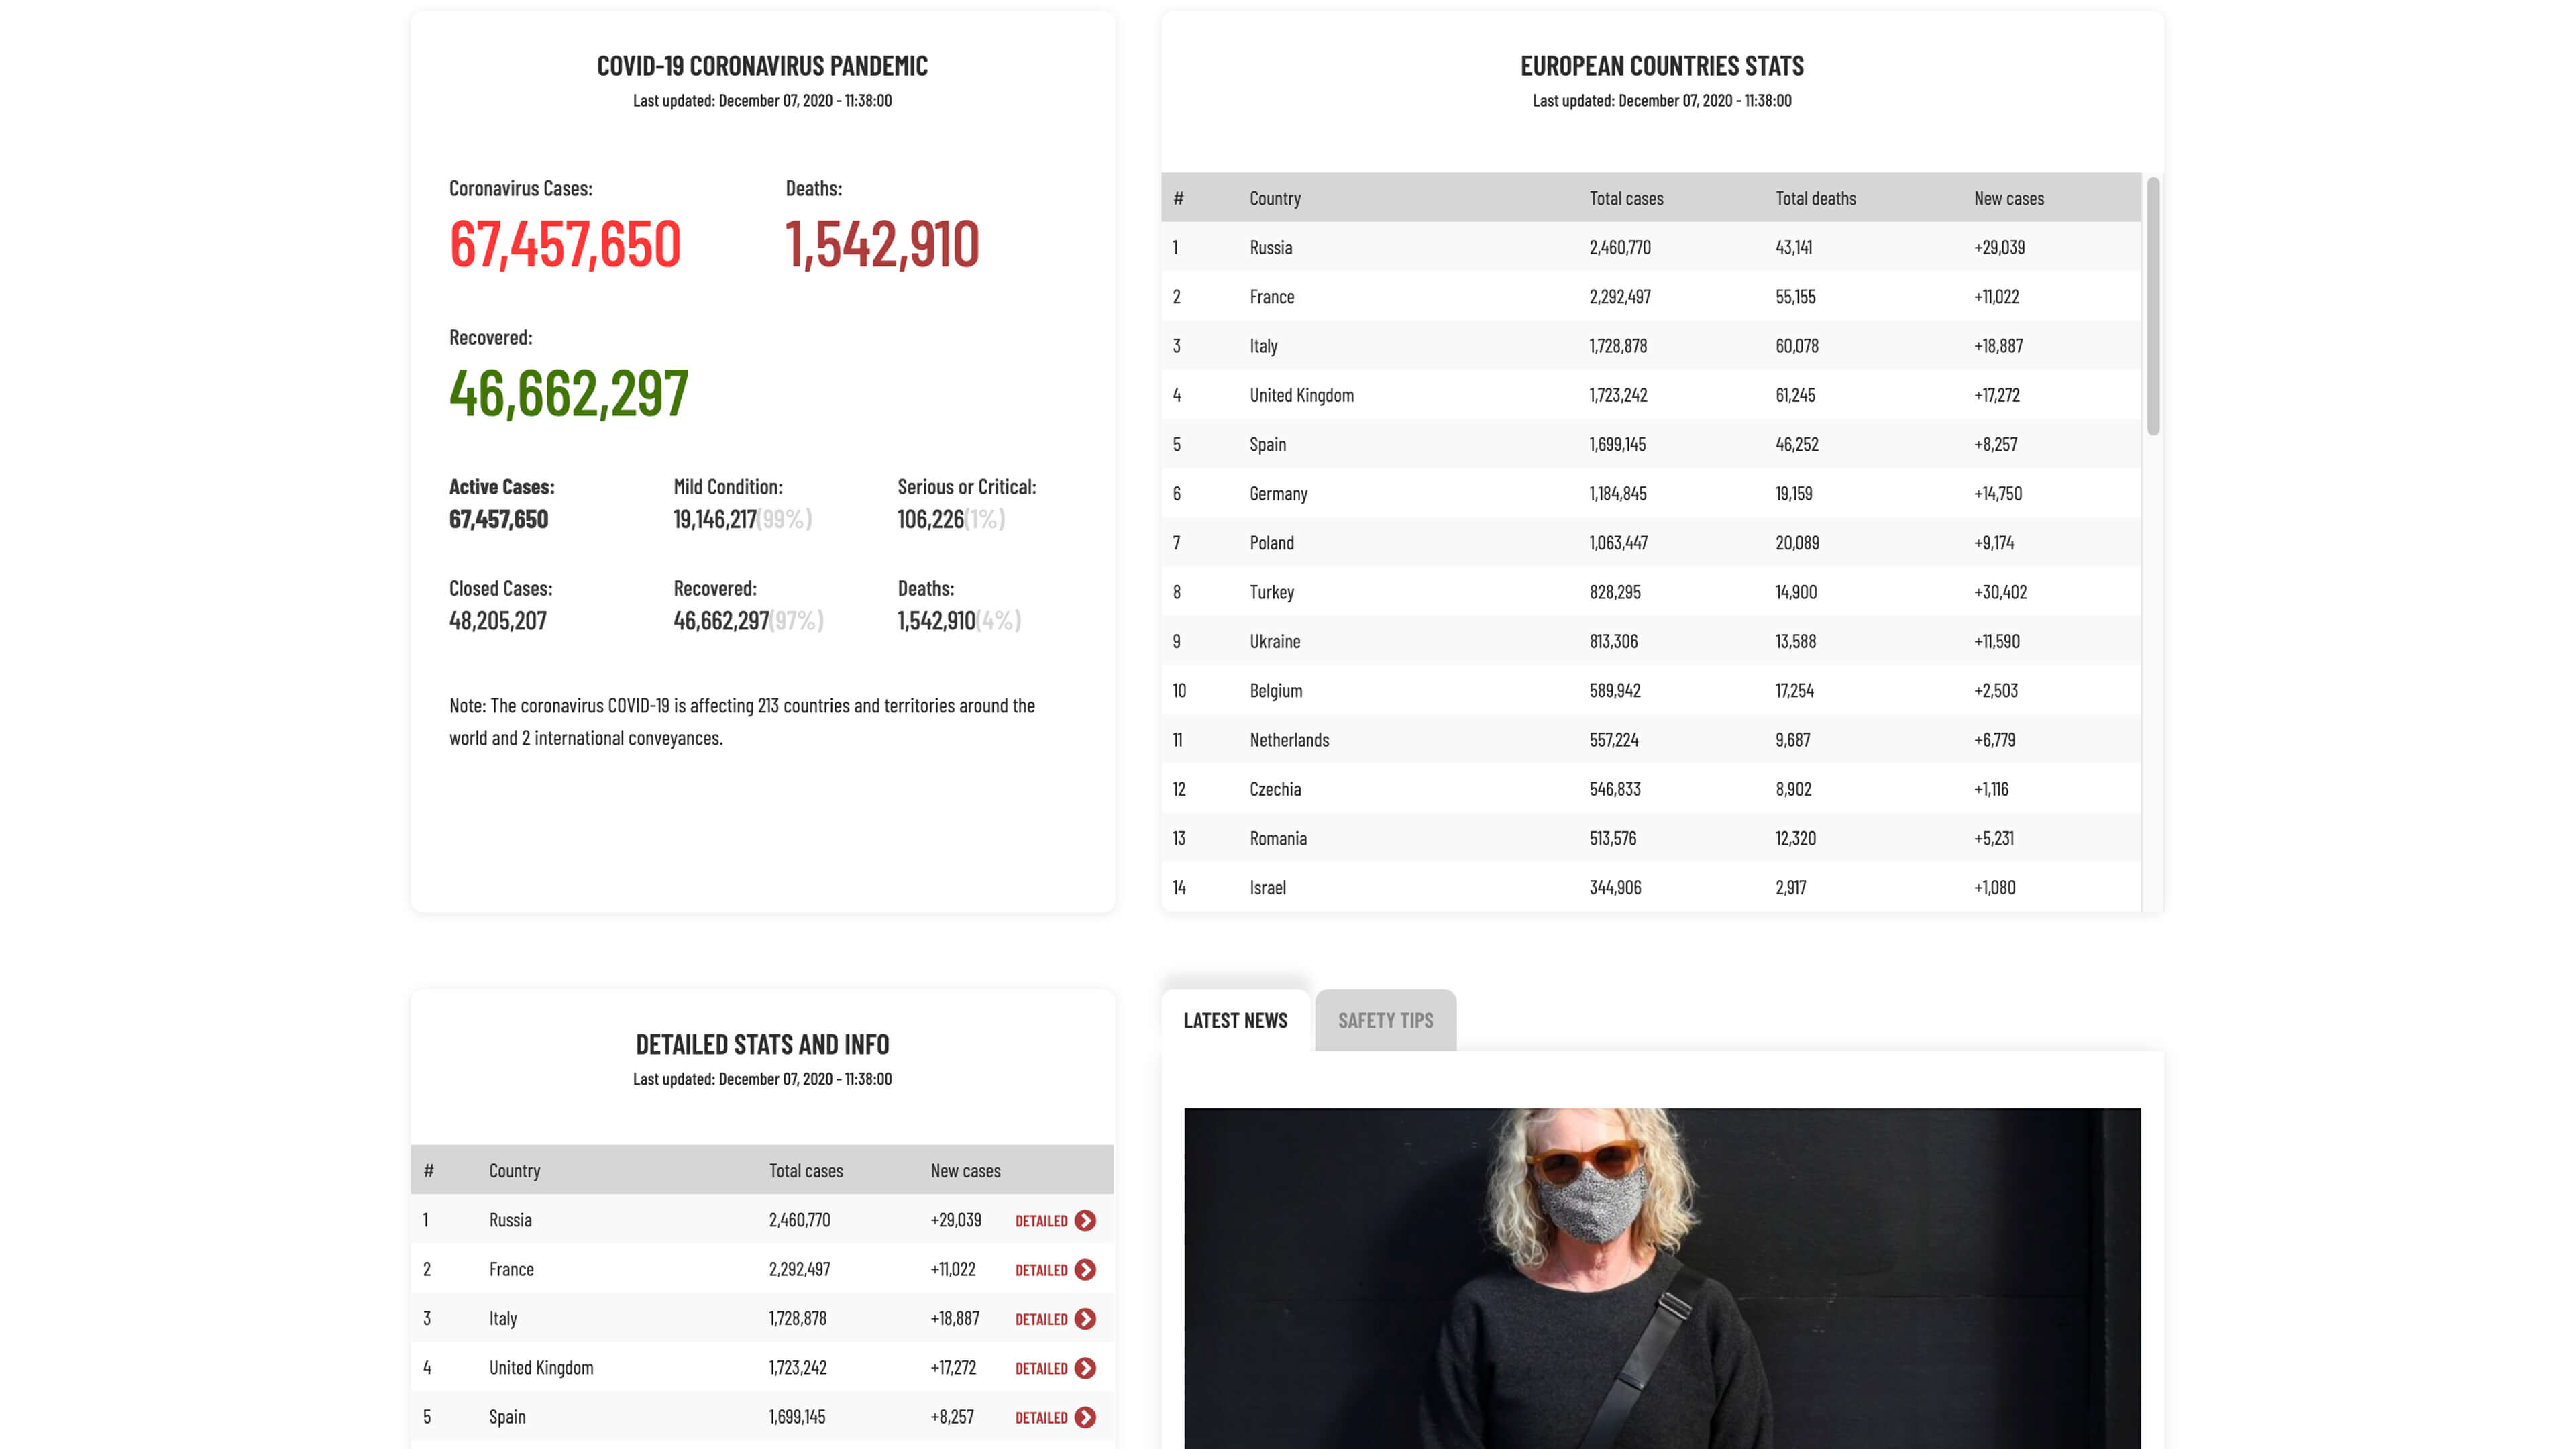Open the masked woman news image
The height and width of the screenshot is (1449, 2576).
(x=1662, y=1278)
